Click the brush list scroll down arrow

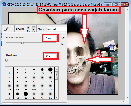point(57,97)
